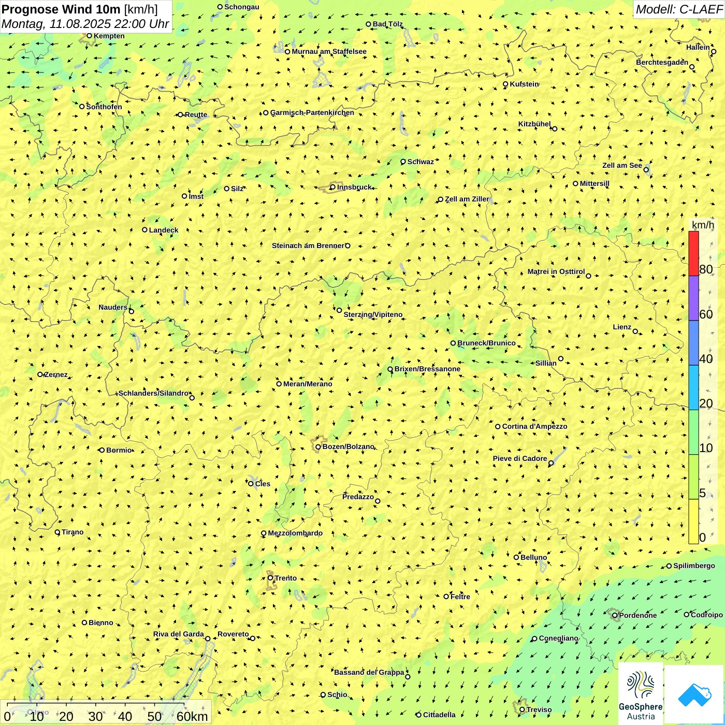The image size is (725, 725).
Task: Click the Zernez town label
Action: (x=56, y=374)
